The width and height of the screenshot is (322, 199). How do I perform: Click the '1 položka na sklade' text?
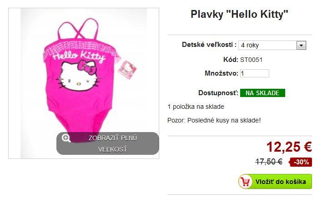196,107
